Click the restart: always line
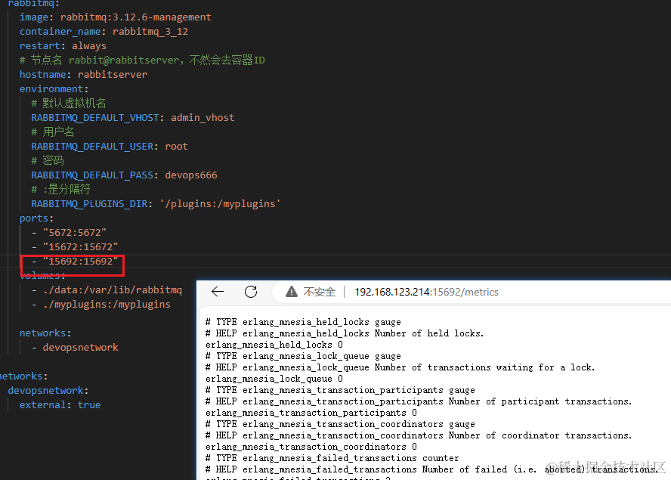 pos(63,46)
